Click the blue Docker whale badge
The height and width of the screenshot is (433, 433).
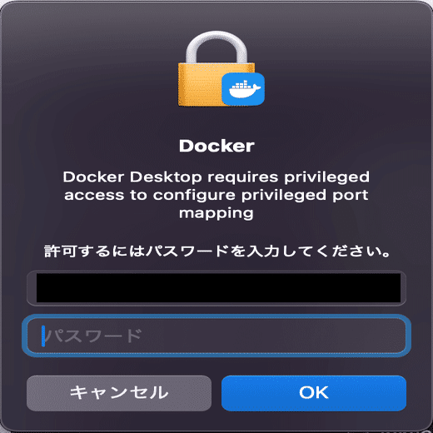point(243,89)
